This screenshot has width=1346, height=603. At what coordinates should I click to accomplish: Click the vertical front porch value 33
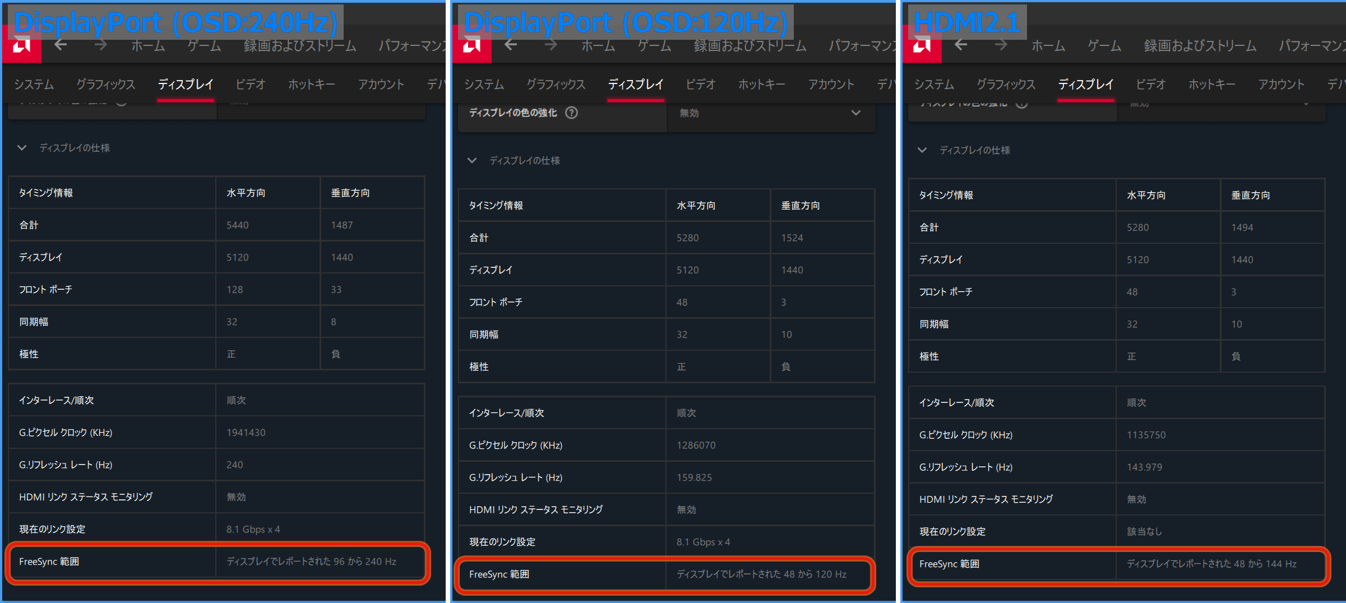coord(336,290)
